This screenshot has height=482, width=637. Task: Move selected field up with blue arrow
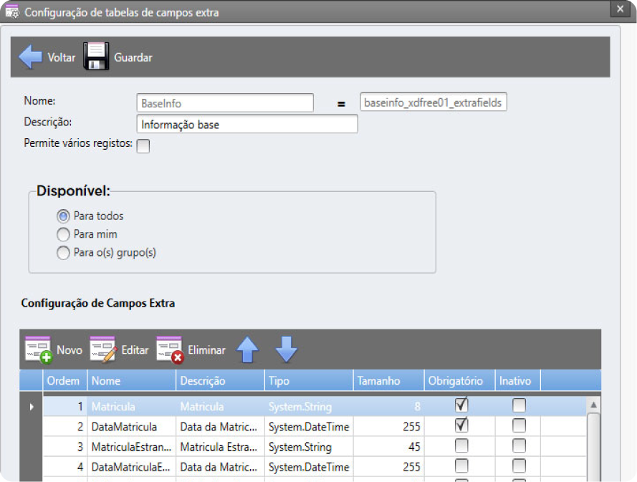(247, 350)
